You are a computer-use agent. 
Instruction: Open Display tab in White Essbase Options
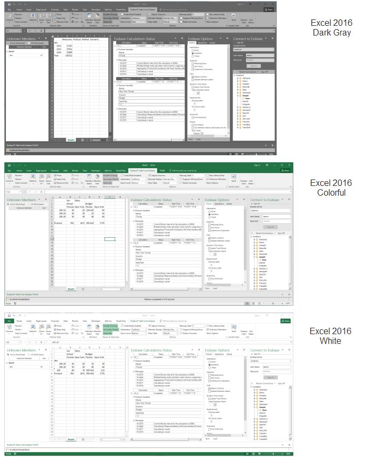(209, 354)
